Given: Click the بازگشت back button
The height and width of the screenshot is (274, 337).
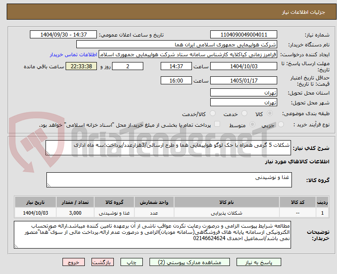Looking at the screenshot, I should point(103,262).
